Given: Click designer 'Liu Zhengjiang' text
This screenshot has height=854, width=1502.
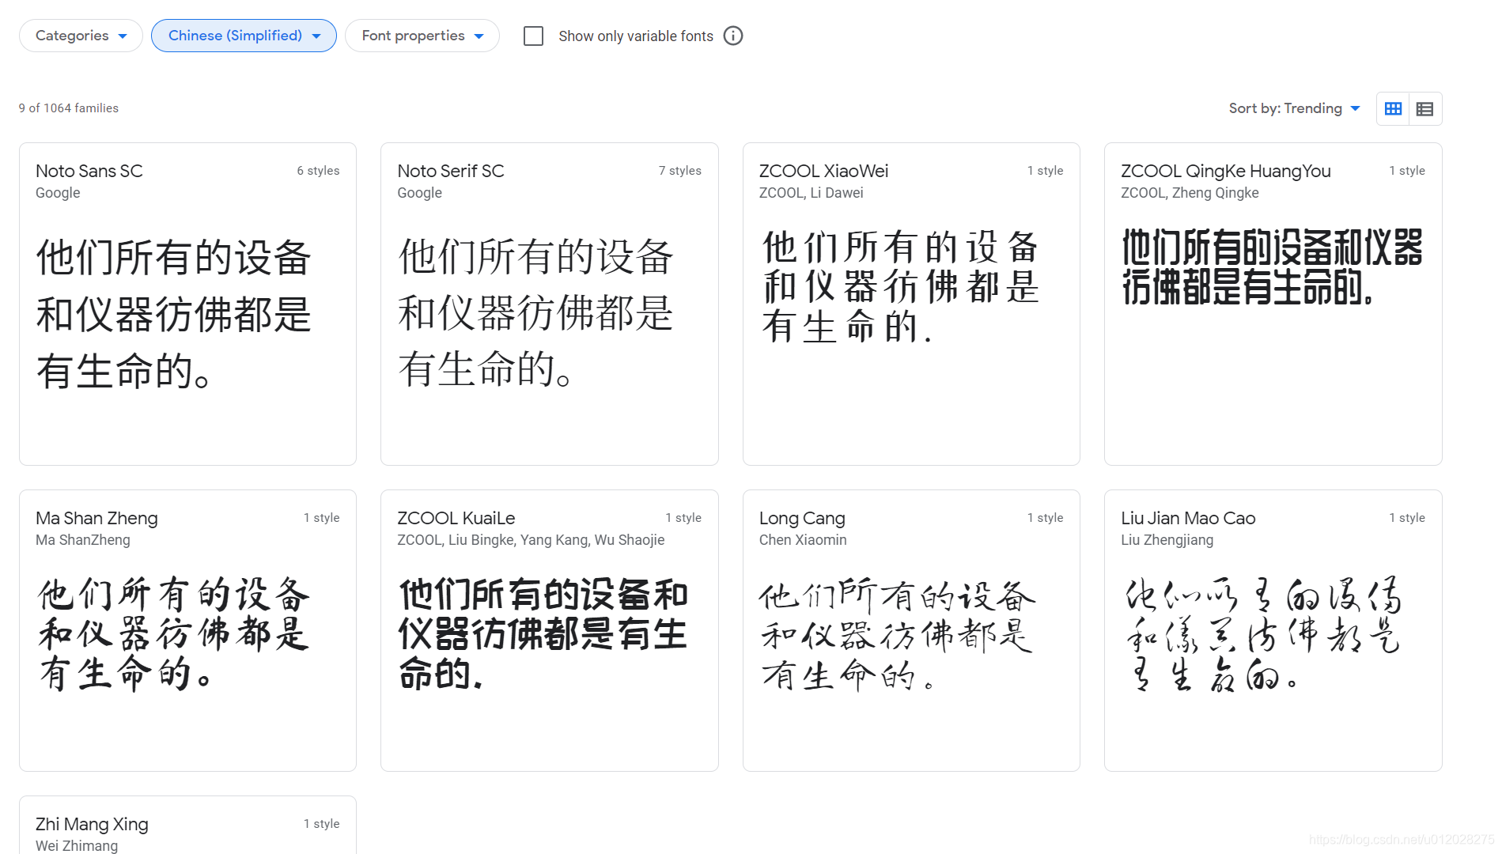Looking at the screenshot, I should coord(1167,540).
